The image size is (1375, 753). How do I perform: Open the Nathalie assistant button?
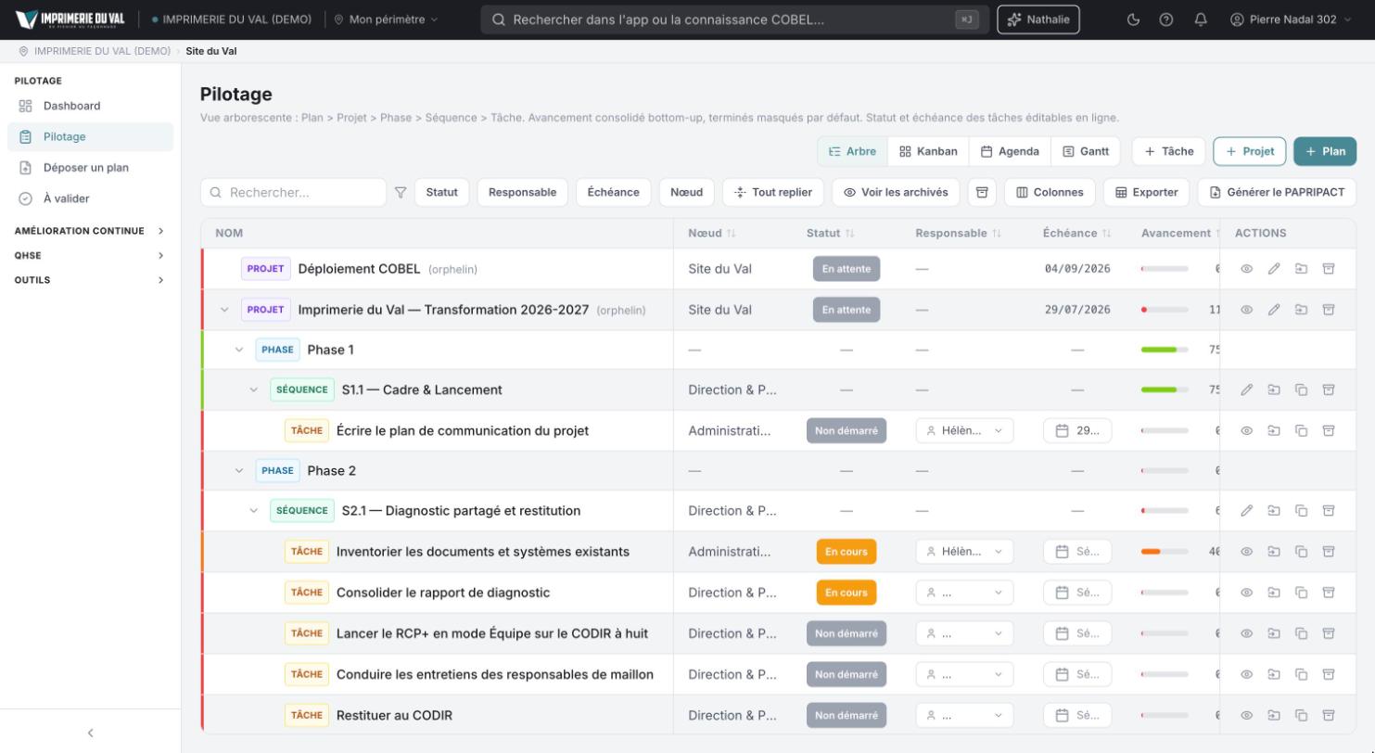(x=1038, y=19)
